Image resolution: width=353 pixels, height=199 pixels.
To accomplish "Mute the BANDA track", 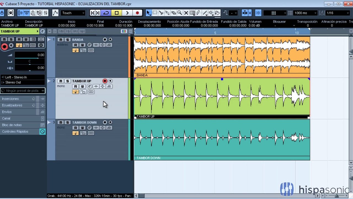I will coord(61,40).
